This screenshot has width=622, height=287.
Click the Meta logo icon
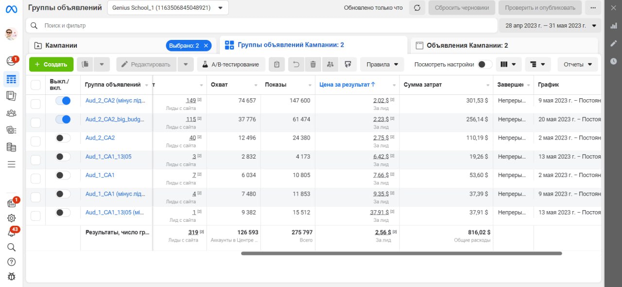11,9
